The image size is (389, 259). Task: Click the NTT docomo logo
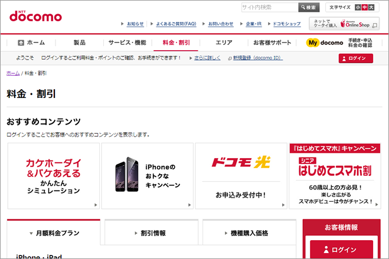[35, 16]
